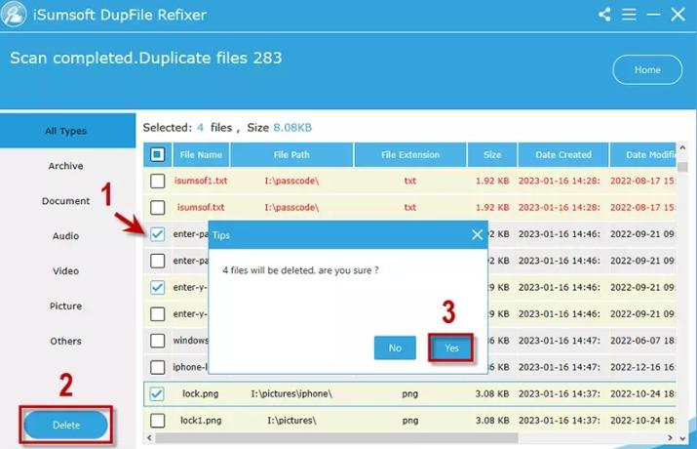Click the Tips dialog title bar
This screenshot has width=697, height=449.
[348, 235]
